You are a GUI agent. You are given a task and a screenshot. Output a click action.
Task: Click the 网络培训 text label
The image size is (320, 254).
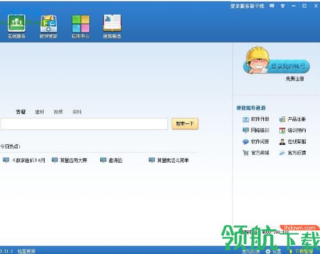point(260,130)
